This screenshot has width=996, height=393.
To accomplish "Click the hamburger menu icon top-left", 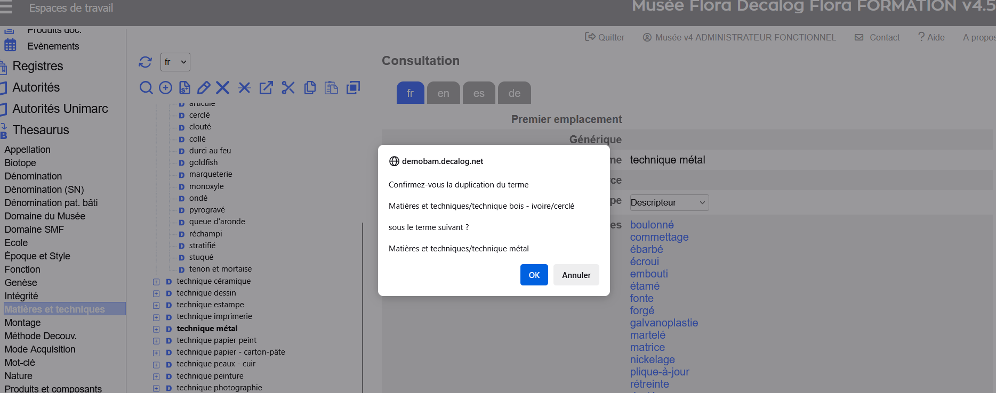I will [x=6, y=7].
